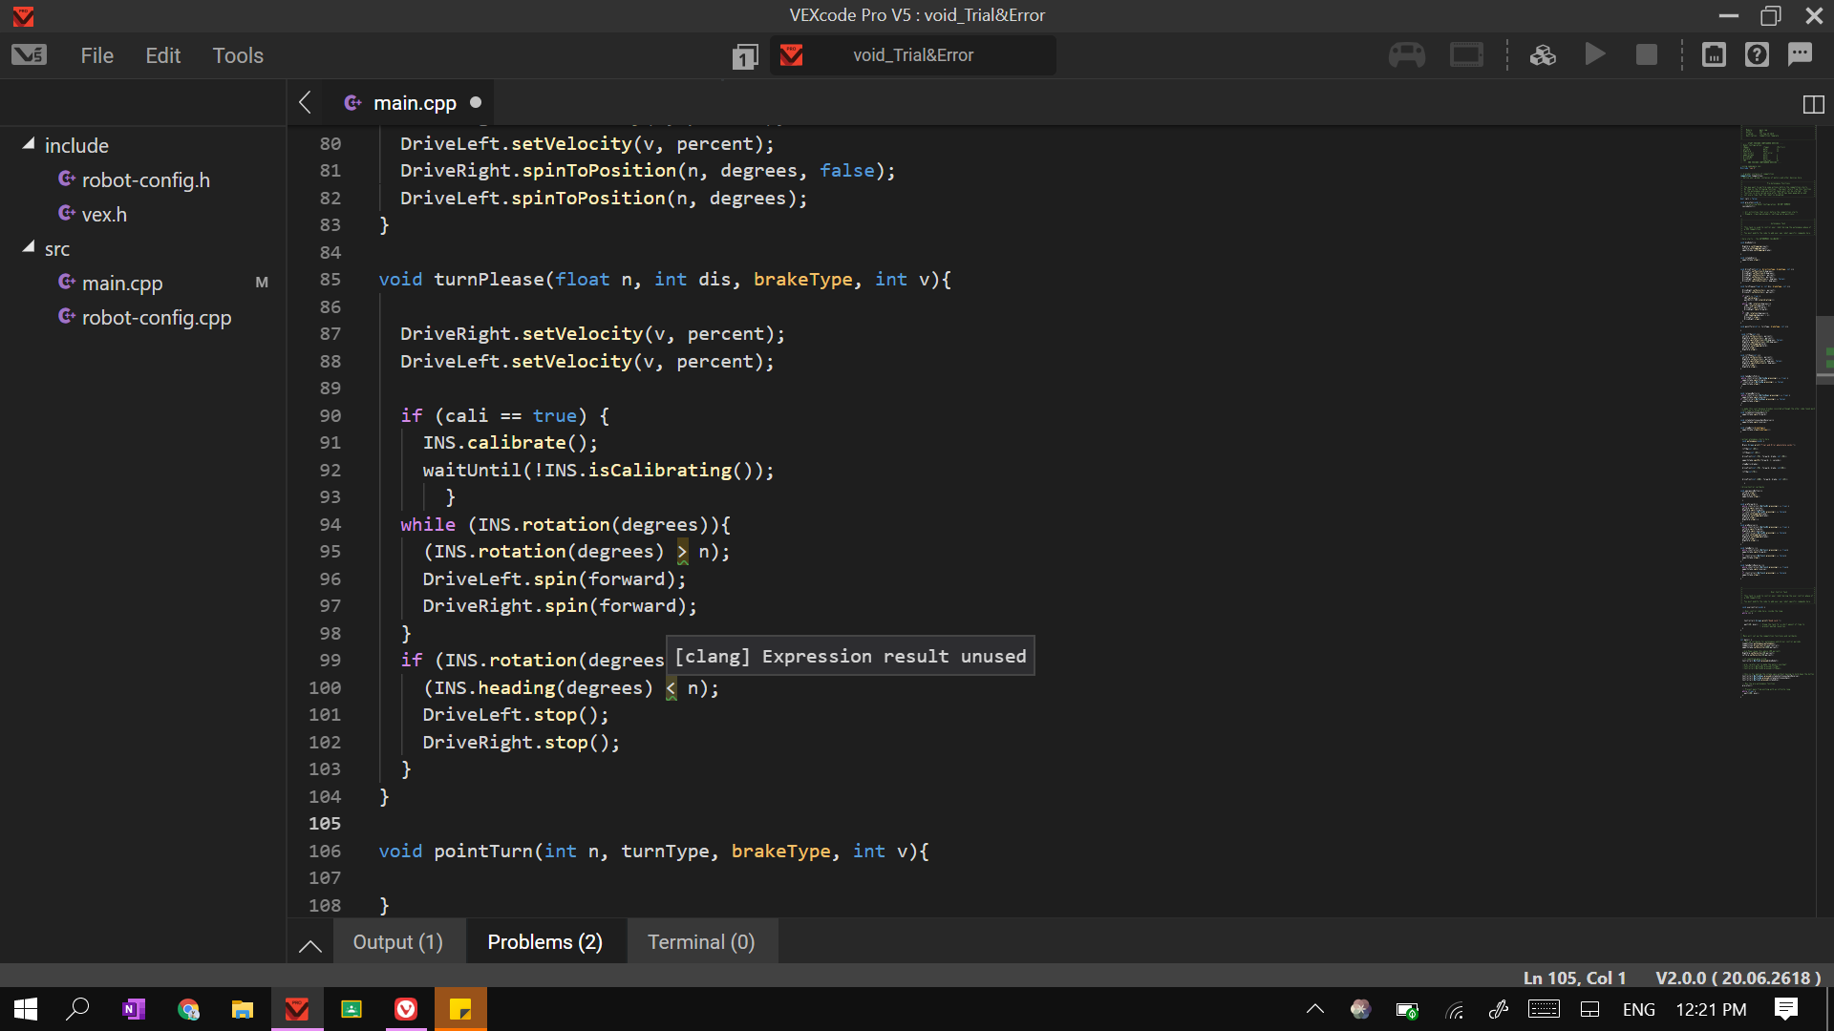Click the controller status icon
This screenshot has width=1834, height=1031.
tap(1407, 55)
